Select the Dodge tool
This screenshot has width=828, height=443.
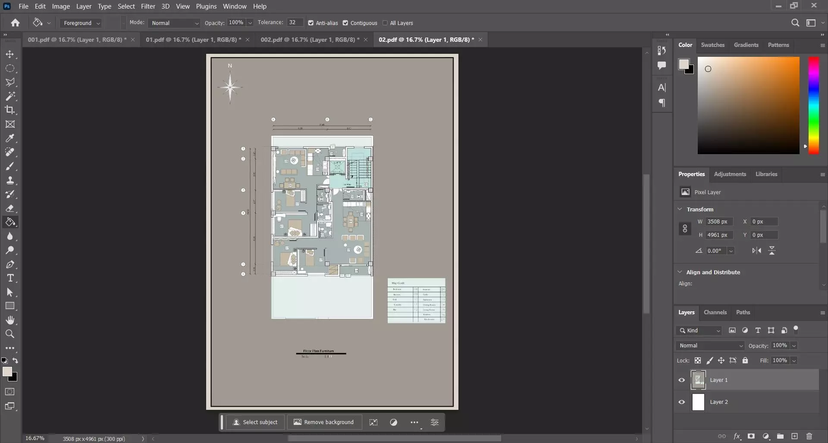click(10, 250)
